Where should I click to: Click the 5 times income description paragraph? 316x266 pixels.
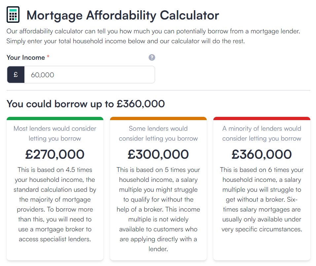click(x=158, y=209)
